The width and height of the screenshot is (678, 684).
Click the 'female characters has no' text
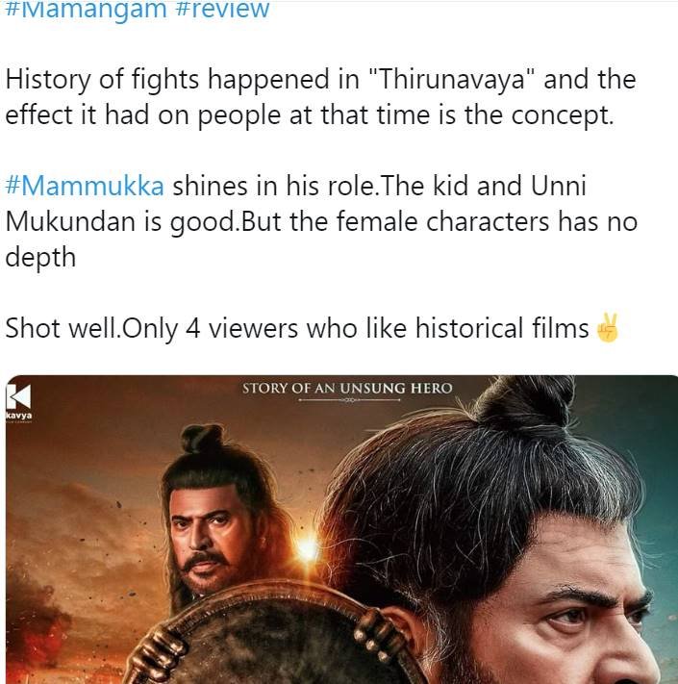pyautogui.click(x=487, y=221)
